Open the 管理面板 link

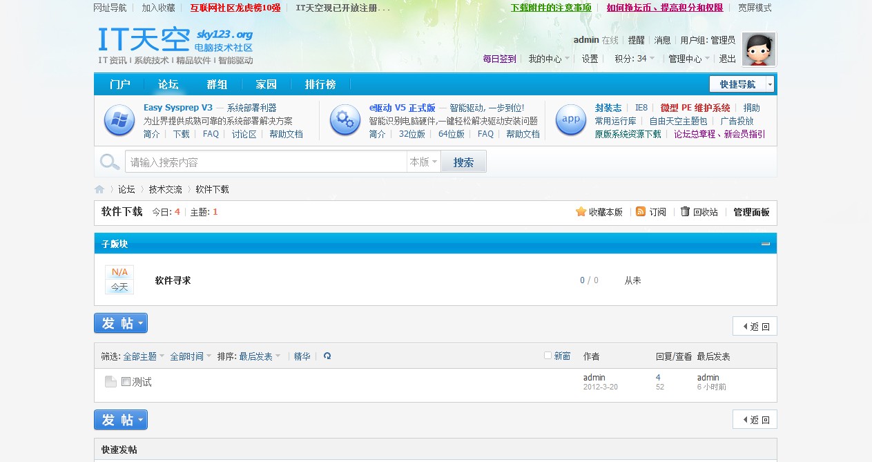click(751, 212)
